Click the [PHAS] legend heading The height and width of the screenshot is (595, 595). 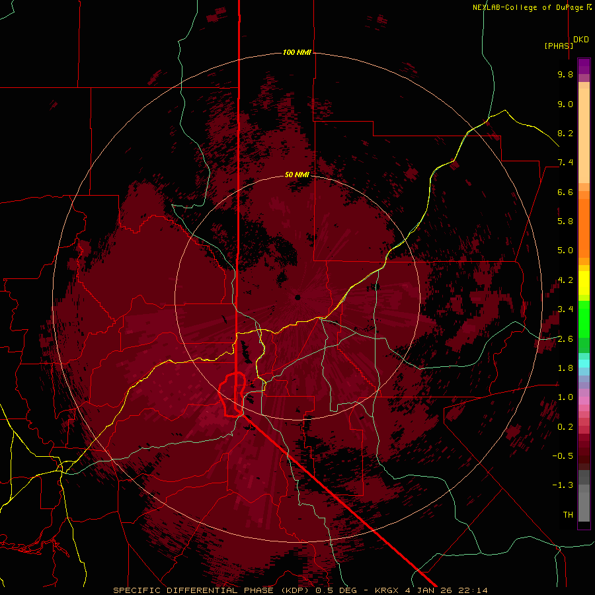[x=559, y=46]
